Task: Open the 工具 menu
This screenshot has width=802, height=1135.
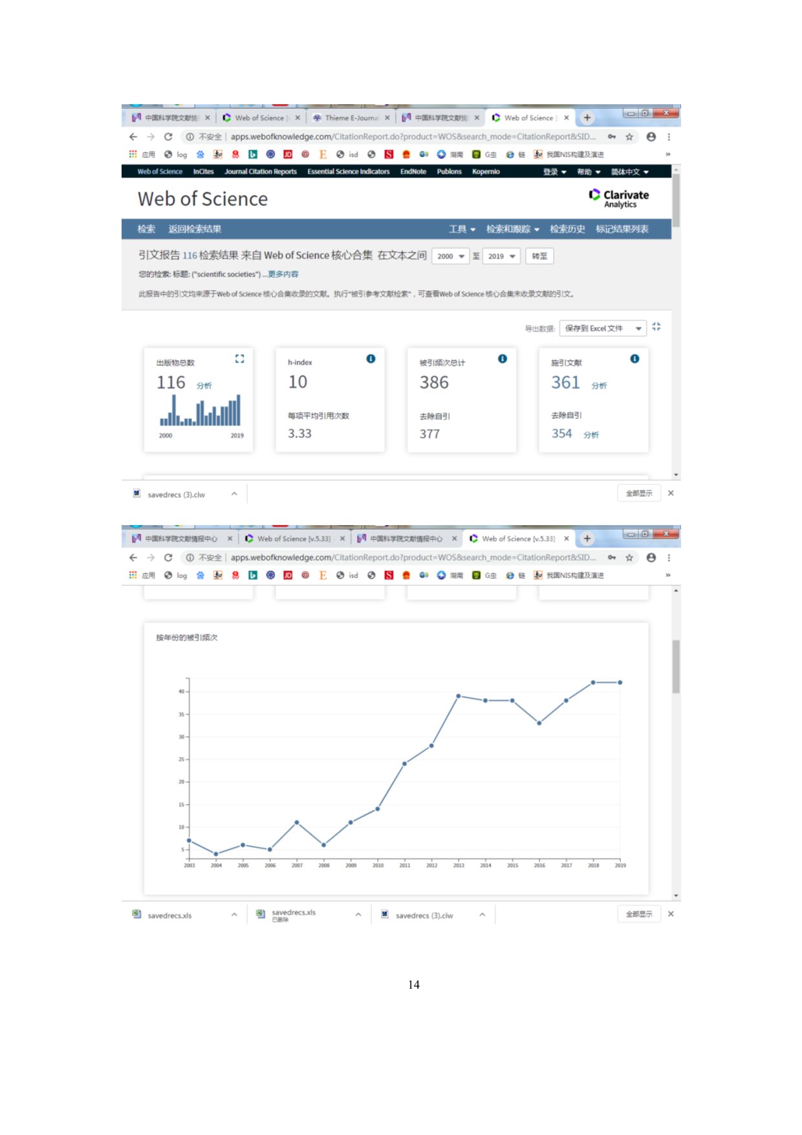Action: click(x=462, y=229)
